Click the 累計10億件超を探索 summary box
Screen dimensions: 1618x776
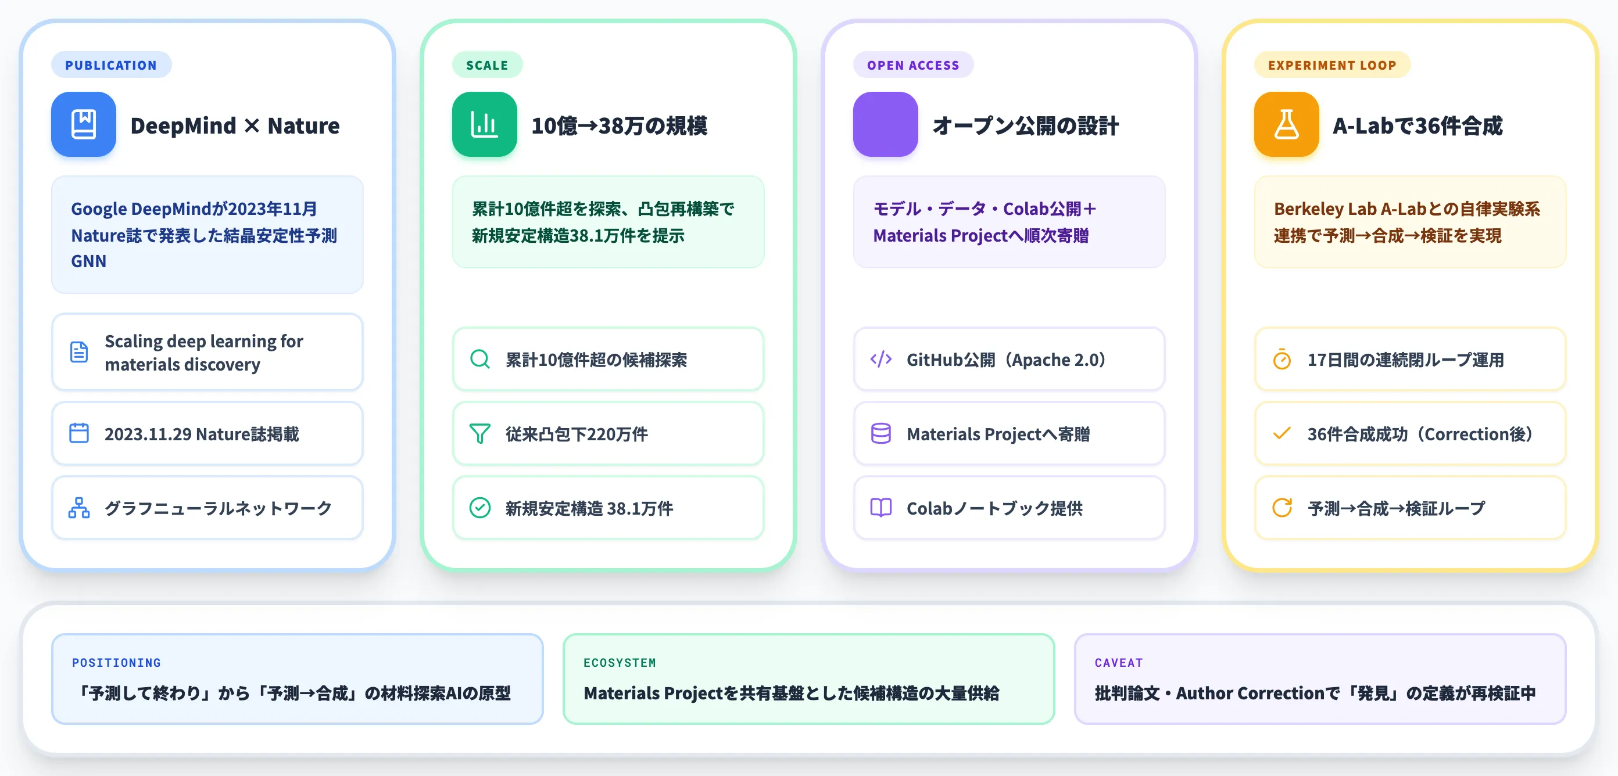point(608,222)
